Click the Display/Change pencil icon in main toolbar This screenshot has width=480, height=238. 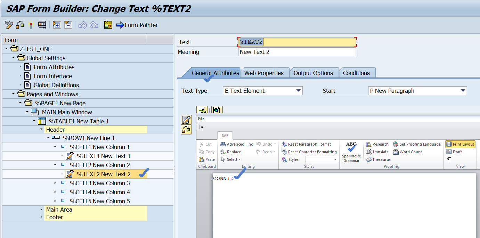pos(9,25)
